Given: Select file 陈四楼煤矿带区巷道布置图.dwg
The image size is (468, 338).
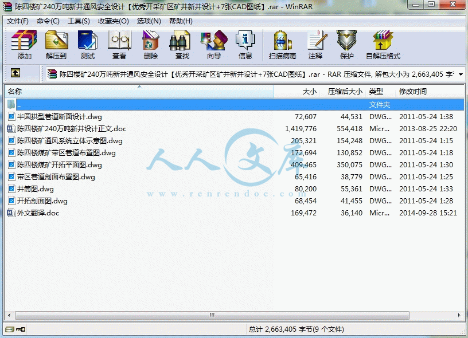Looking at the screenshot, I should tap(67, 152).
